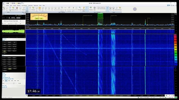This screenshot has height=100, width=179.
Task: Click the S-meter signal strength gauge
Action: [x=39, y=17]
